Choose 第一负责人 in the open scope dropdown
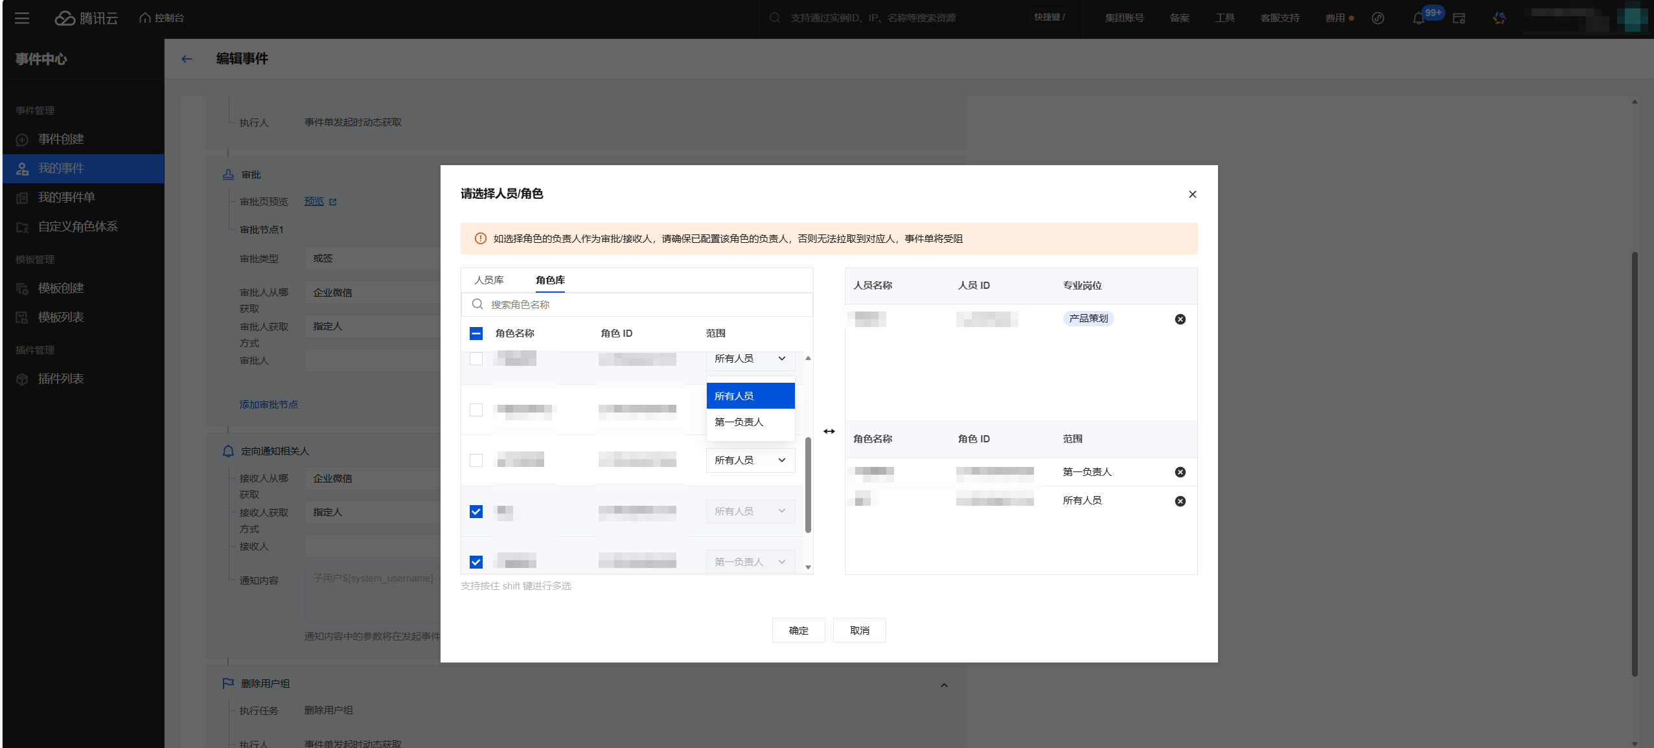Viewport: 1654px width, 748px height. coord(750,422)
